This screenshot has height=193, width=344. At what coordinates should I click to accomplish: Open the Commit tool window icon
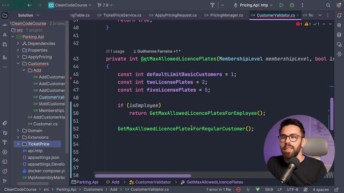[x=5, y=25]
